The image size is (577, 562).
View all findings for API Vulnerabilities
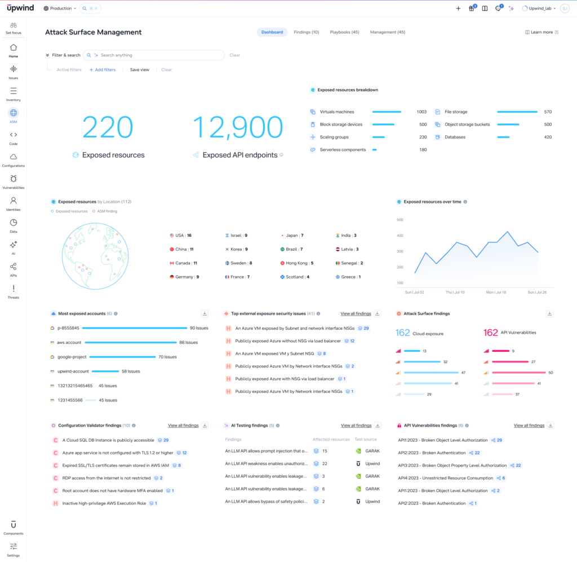point(529,426)
